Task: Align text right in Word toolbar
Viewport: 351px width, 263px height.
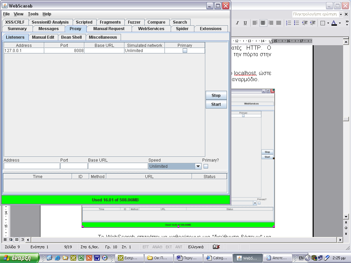Action: [271, 23]
